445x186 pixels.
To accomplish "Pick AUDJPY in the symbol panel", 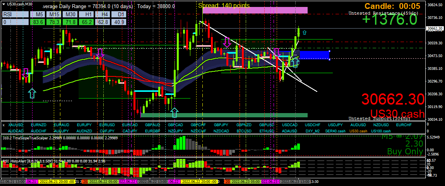I will coord(61,131).
